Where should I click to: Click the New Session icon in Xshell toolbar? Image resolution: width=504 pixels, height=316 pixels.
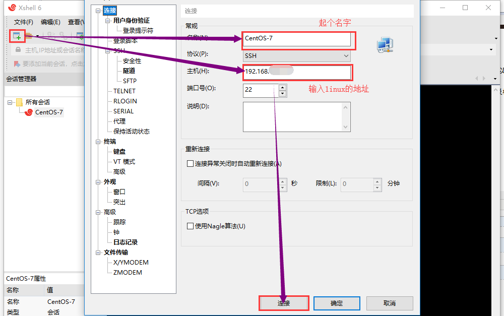click(17, 36)
